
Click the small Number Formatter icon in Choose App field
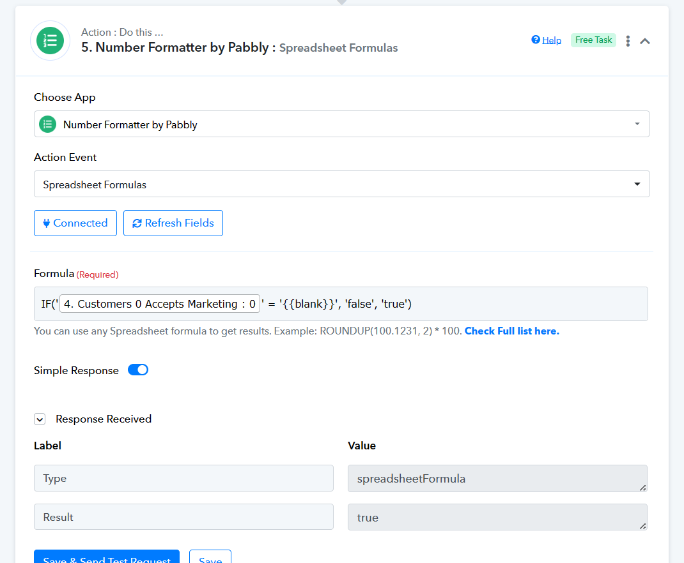47,124
